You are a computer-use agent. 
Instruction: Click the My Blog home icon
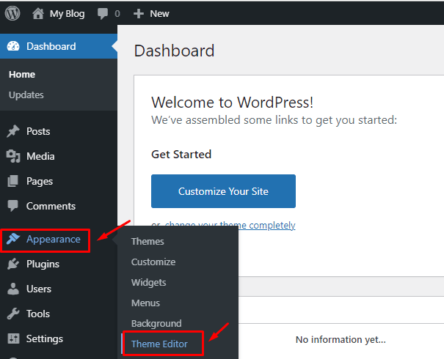[39, 13]
